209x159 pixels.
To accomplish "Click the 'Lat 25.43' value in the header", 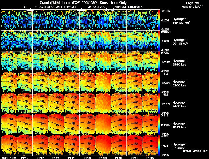I will pyautogui.click(x=54, y=7).
